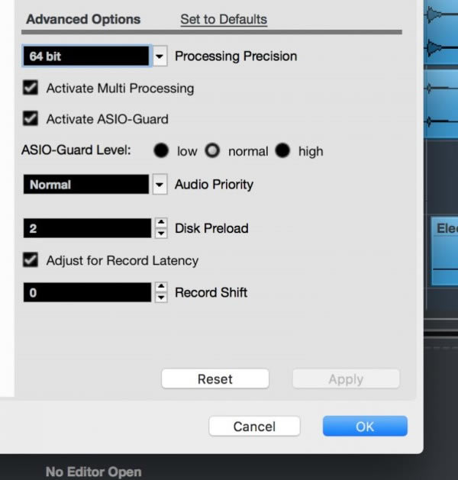Disable the Activate ASIO-Guard checkbox
Screen dimensions: 458x480
tap(31, 118)
